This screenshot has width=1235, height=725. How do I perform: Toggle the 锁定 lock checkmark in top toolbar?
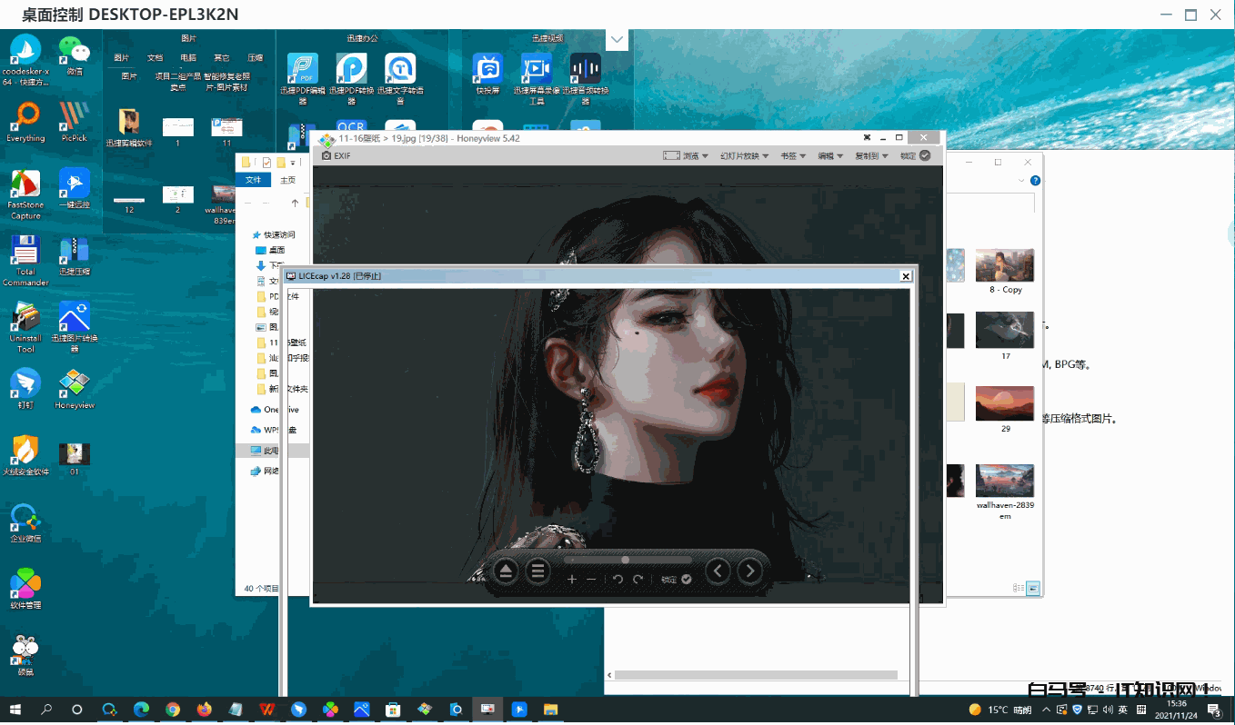coord(925,156)
